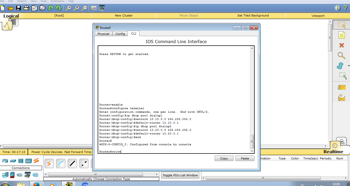The image size is (350, 186).
Task: Open Windows Start button
Action: click(x=5, y=184)
